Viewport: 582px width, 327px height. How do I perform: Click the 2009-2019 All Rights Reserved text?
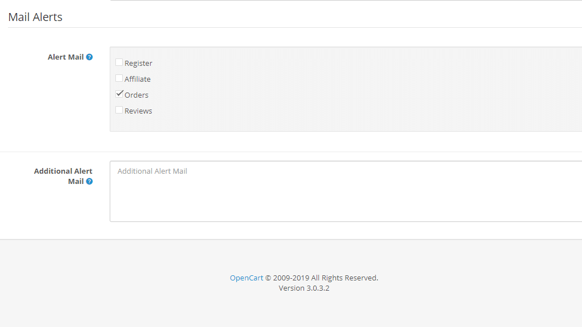(x=325, y=278)
